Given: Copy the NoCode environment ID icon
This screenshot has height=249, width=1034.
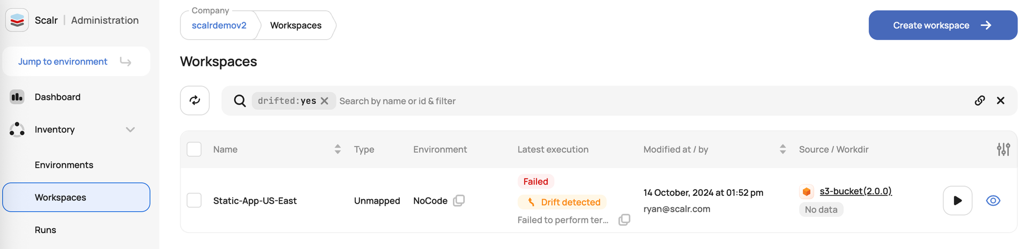Looking at the screenshot, I should click(x=459, y=201).
